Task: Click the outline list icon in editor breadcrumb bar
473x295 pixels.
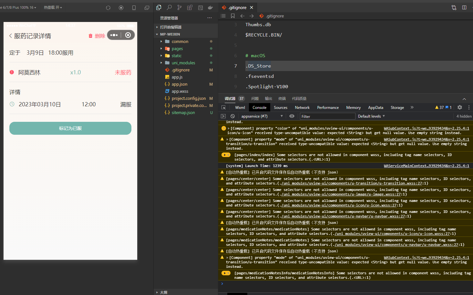Action: 223,16
